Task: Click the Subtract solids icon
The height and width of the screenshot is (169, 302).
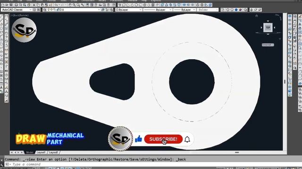Action: tap(188, 5)
